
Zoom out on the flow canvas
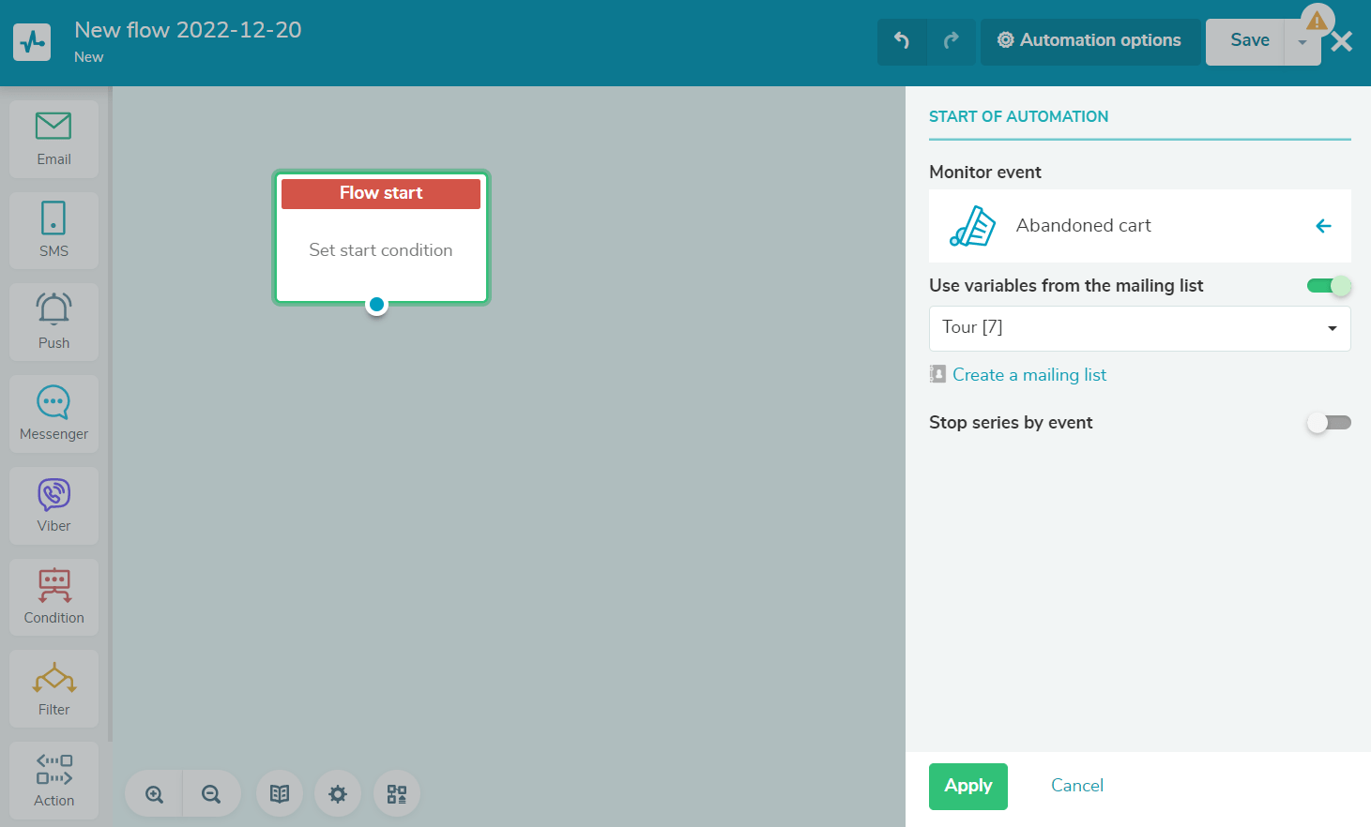point(211,794)
